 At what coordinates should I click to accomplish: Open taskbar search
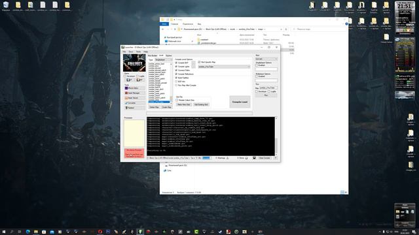(12, 232)
